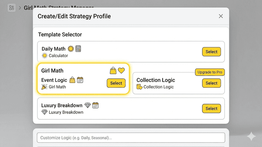Click the Calculator subtitle text
The width and height of the screenshot is (262, 147).
[58, 56]
